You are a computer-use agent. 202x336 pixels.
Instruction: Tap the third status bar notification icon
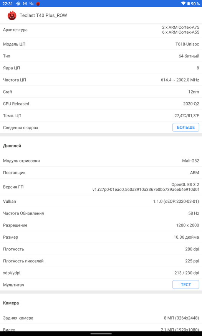[x=31, y=4]
